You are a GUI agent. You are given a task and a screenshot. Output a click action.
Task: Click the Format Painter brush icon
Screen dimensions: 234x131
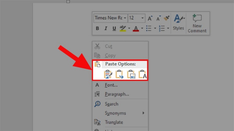(166, 18)
